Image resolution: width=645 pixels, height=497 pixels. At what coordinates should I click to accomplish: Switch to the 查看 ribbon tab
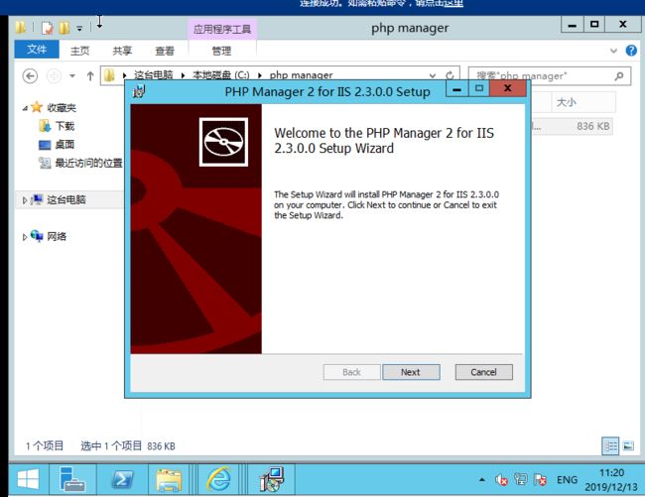(x=165, y=51)
